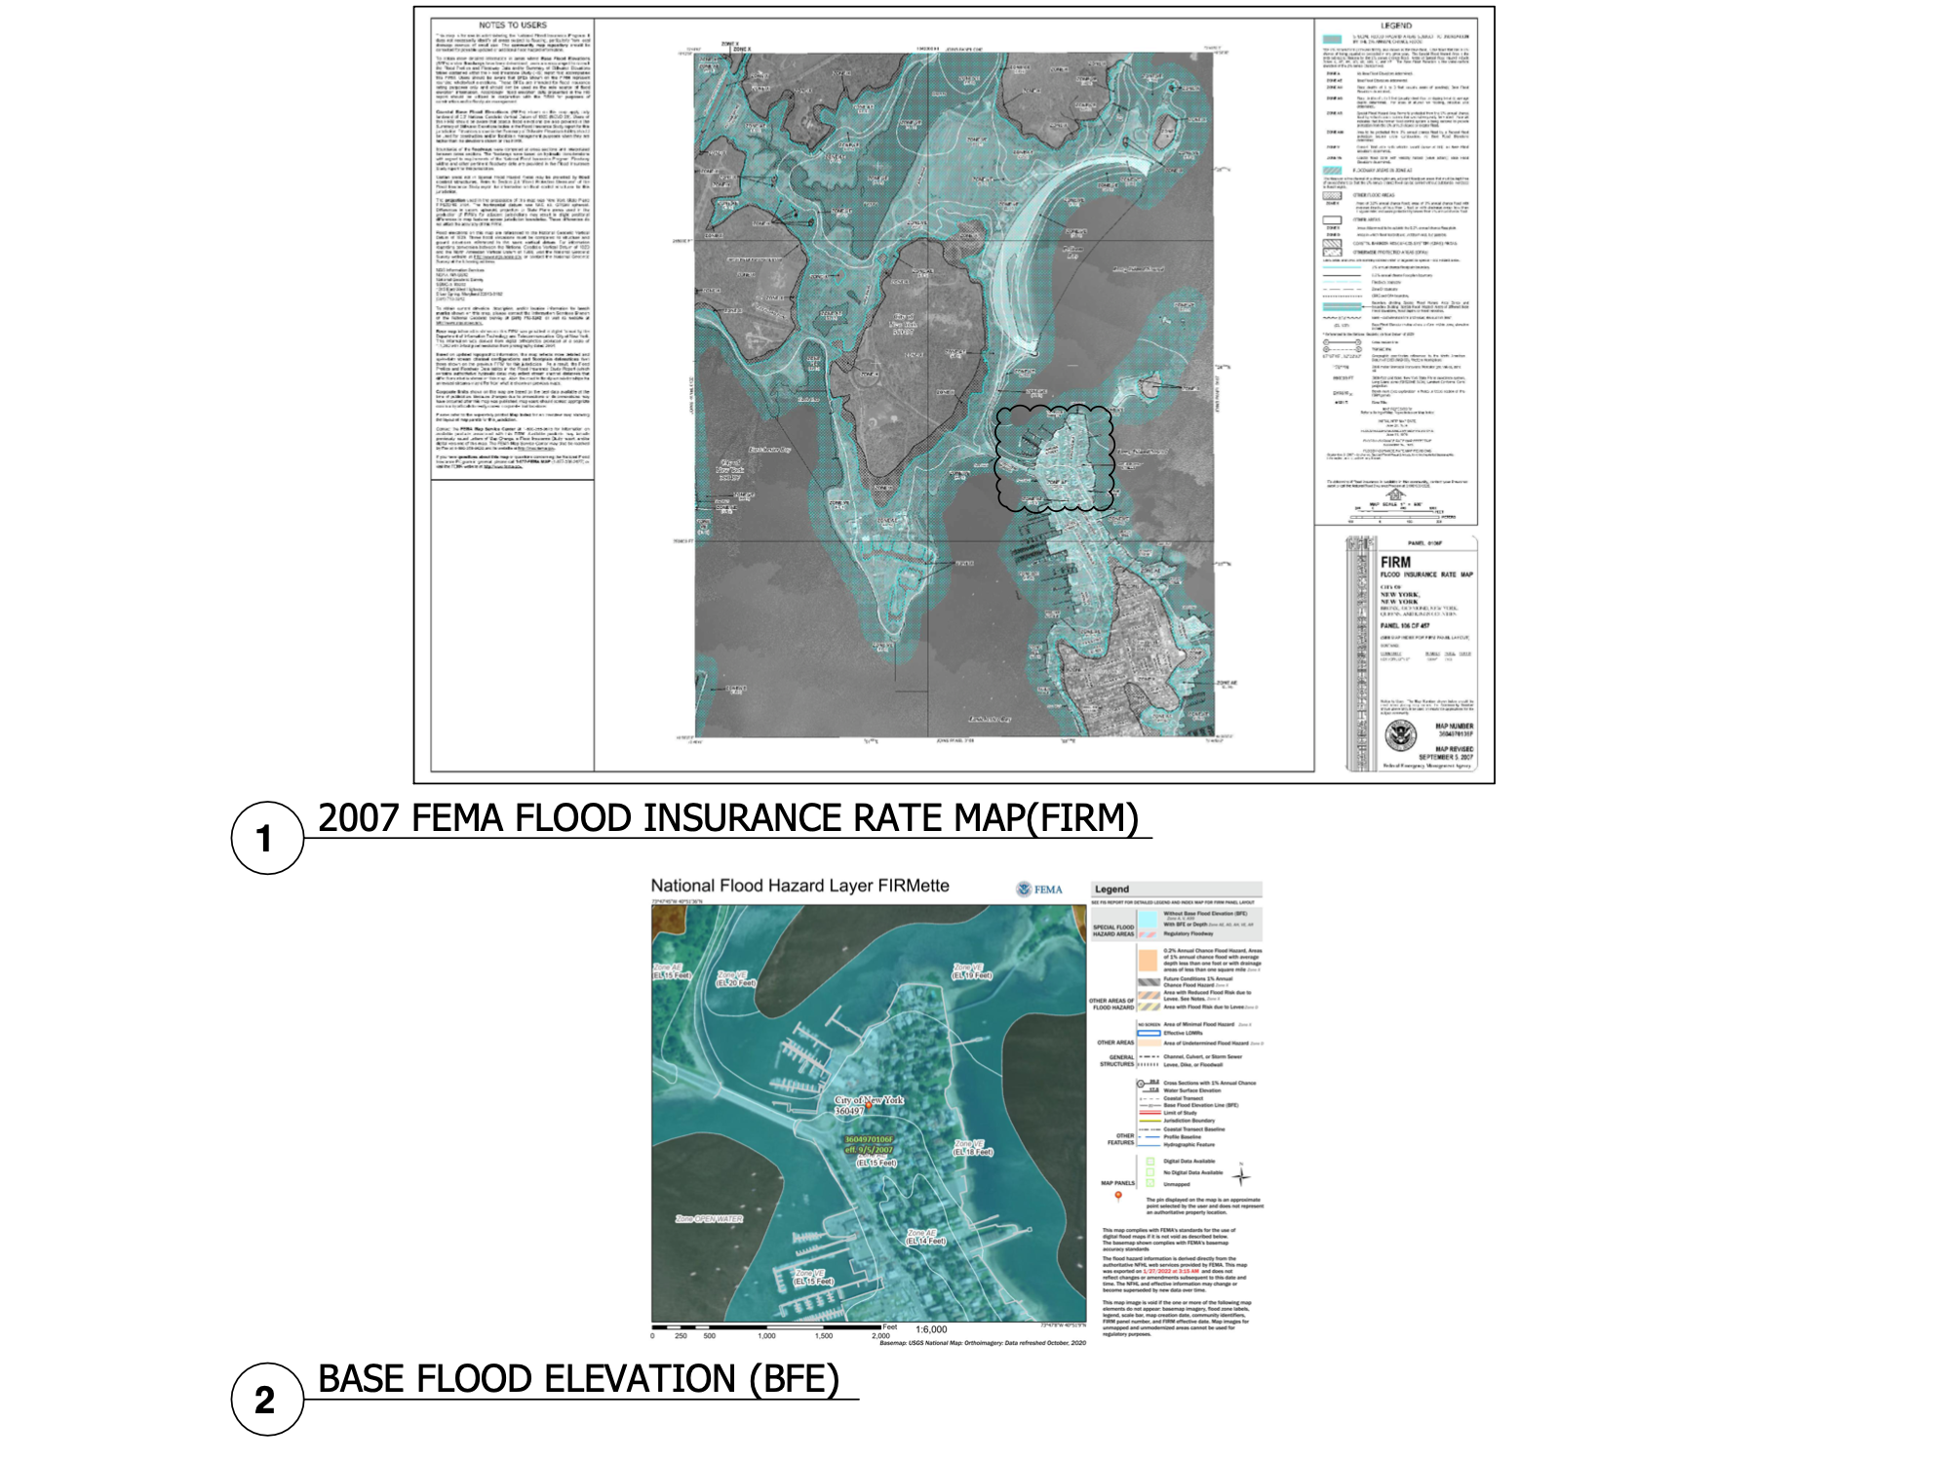Image resolution: width=1948 pixels, height=1463 pixels.
Task: Click the 2007 FIRM map image
Action: [x=955, y=394]
